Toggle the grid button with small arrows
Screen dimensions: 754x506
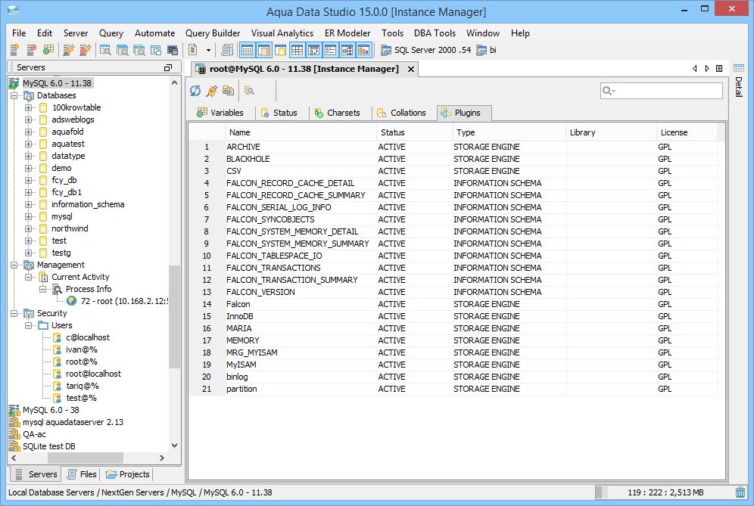tap(314, 50)
